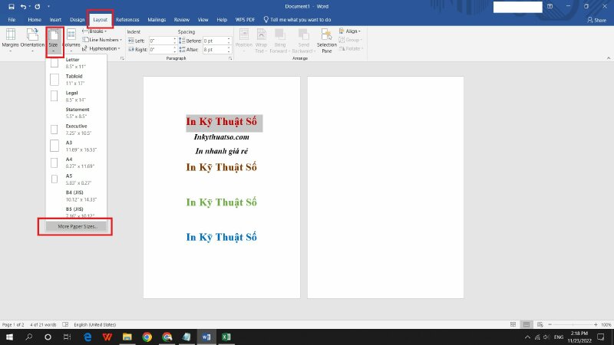The image size is (614, 345).
Task: Switch to the Home tab
Action: tap(35, 20)
